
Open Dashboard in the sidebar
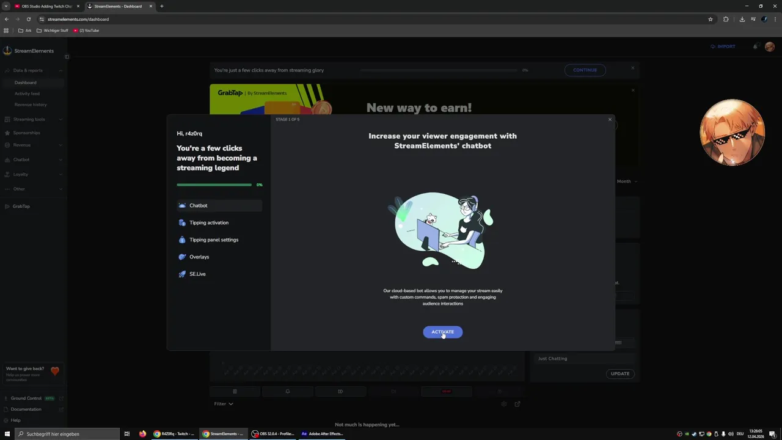tap(34, 82)
